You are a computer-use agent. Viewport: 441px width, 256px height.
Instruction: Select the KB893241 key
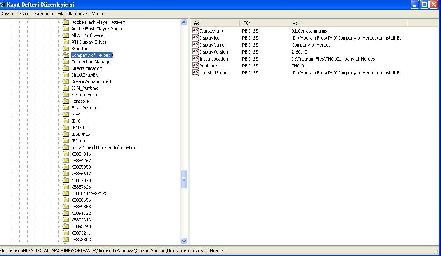point(81,233)
